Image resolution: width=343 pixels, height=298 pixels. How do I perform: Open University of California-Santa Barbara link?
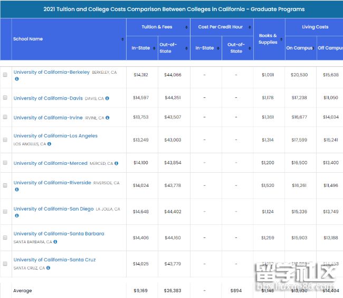point(59,234)
